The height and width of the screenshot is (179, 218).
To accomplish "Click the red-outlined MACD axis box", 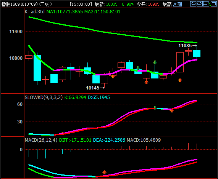I will pyautogui.click(x=13, y=157).
